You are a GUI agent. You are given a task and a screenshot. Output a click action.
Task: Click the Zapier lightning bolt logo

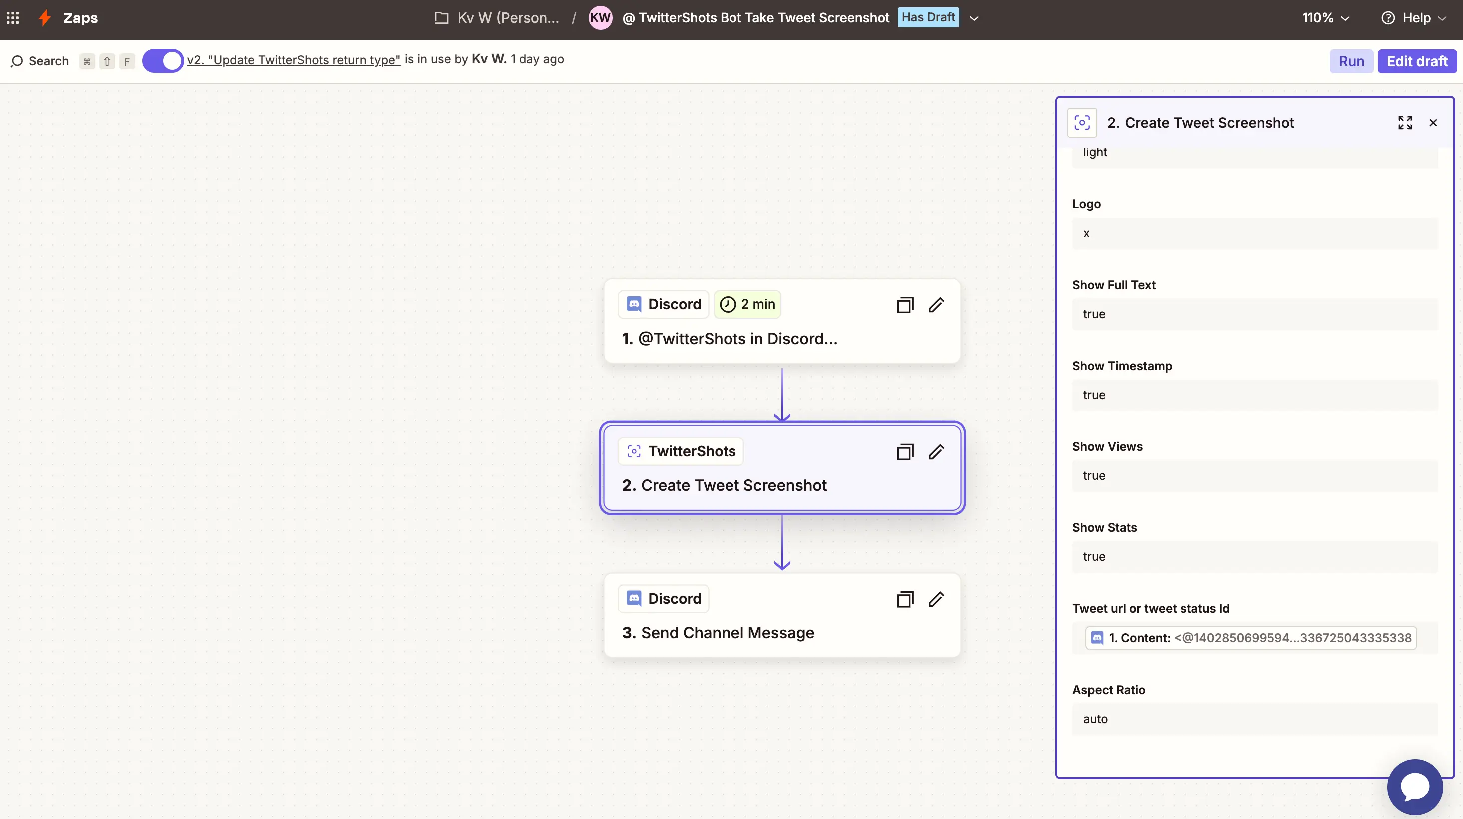click(45, 18)
